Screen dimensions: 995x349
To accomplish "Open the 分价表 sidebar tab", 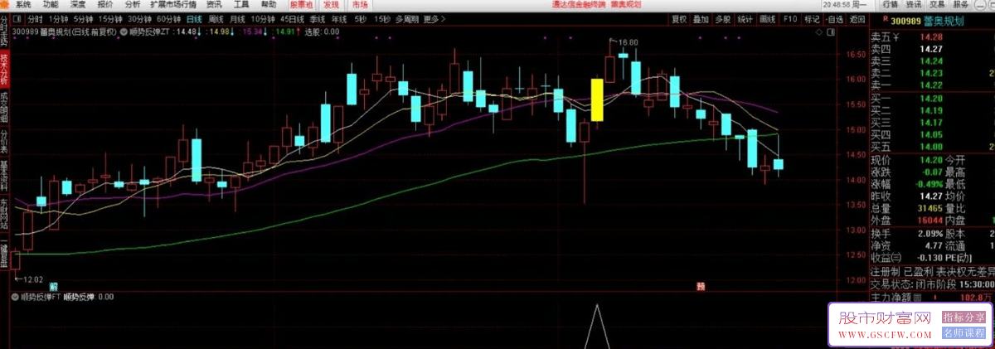I will pos(4,142).
